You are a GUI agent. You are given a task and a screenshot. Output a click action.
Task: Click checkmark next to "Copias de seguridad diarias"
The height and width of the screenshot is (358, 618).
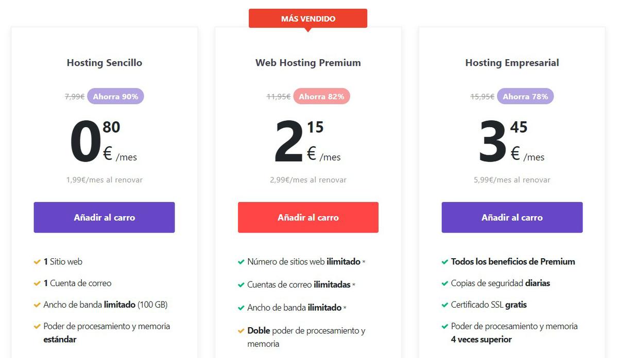coord(445,283)
